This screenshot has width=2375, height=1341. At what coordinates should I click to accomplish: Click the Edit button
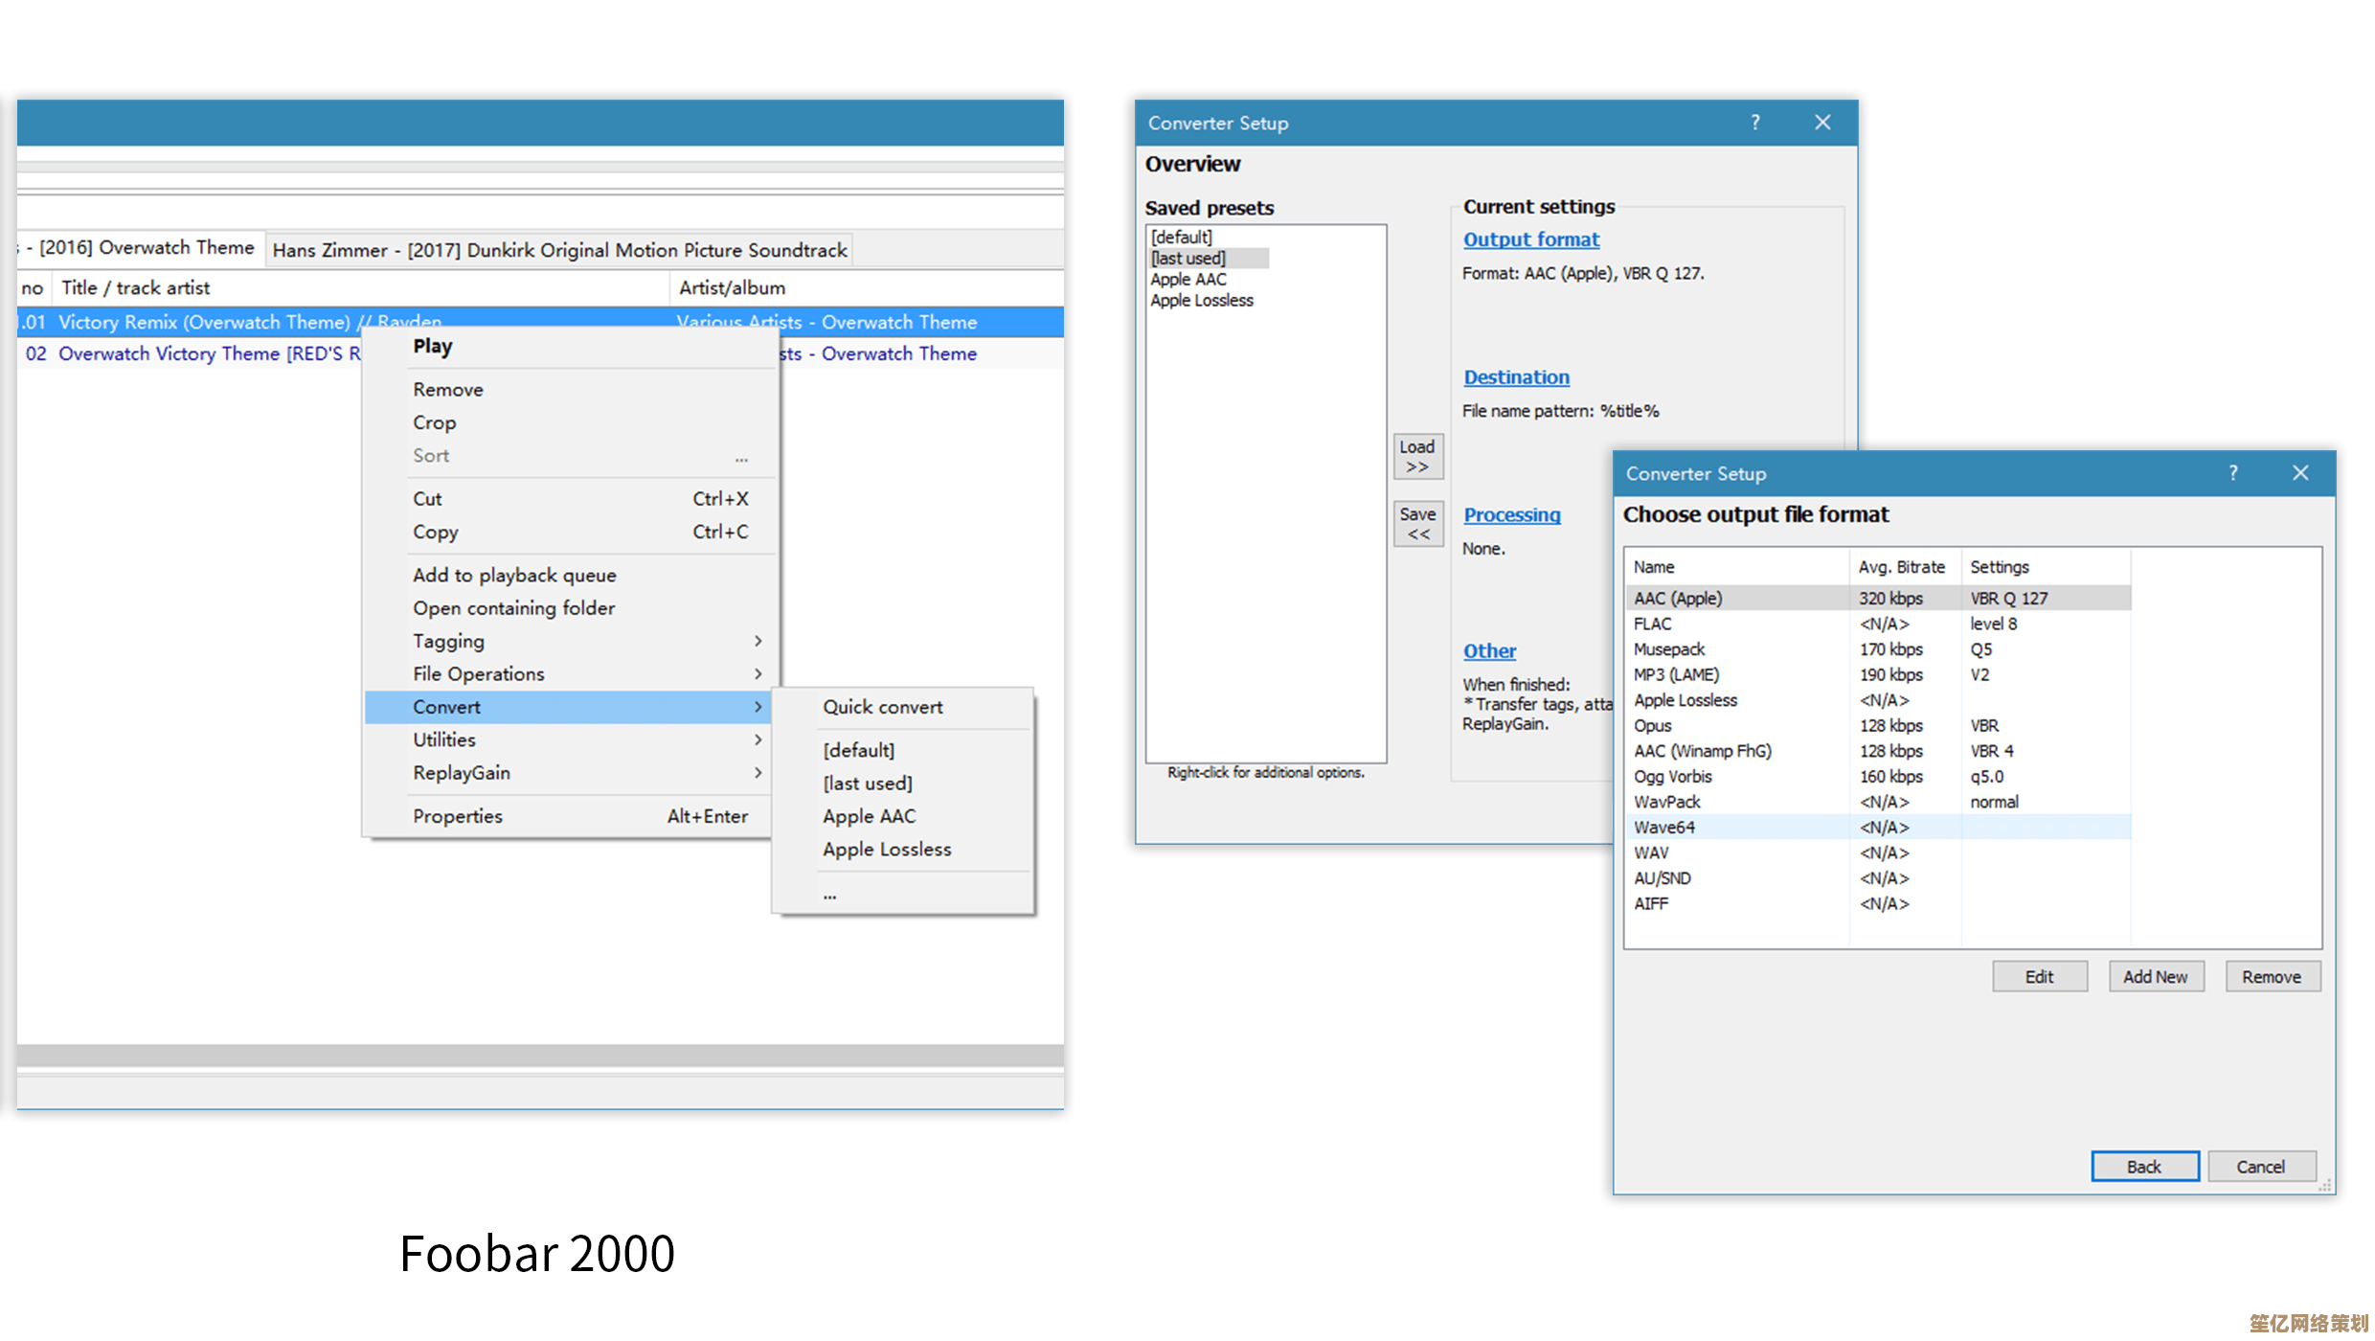coord(2040,977)
